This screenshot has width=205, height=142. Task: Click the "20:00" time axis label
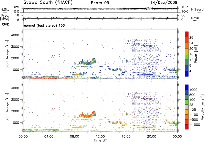tap(151, 137)
